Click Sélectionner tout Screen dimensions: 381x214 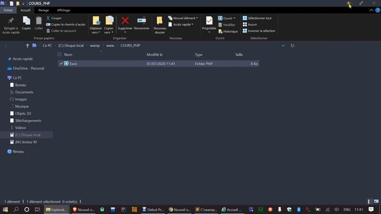tap(257, 18)
